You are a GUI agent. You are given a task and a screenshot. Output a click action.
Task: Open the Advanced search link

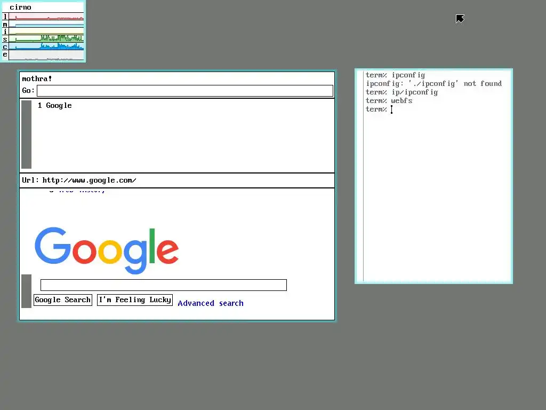[x=210, y=303]
